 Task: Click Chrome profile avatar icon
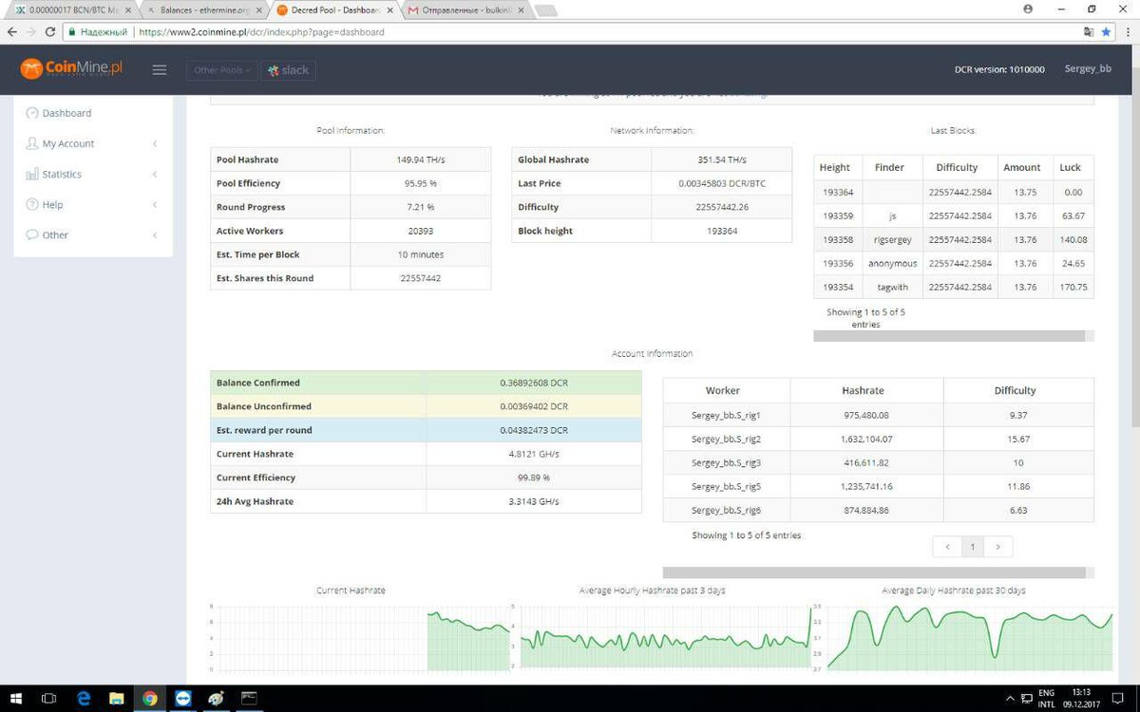point(1028,9)
